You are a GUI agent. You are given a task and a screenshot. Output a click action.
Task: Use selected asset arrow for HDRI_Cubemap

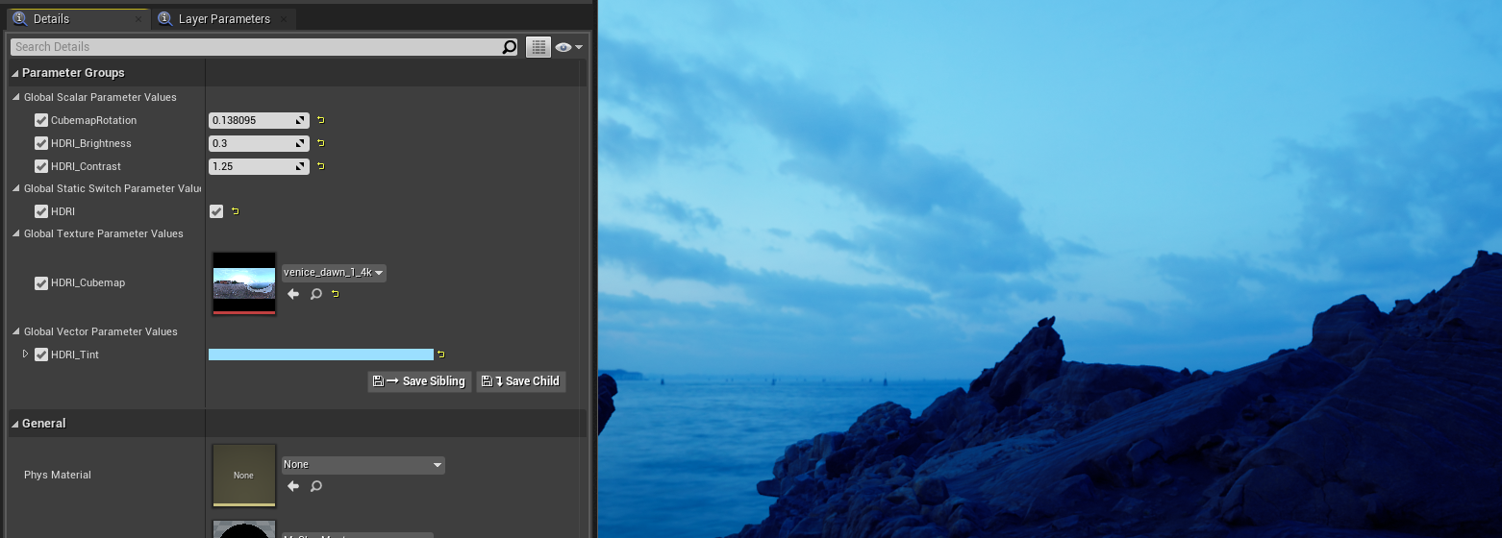tap(293, 294)
